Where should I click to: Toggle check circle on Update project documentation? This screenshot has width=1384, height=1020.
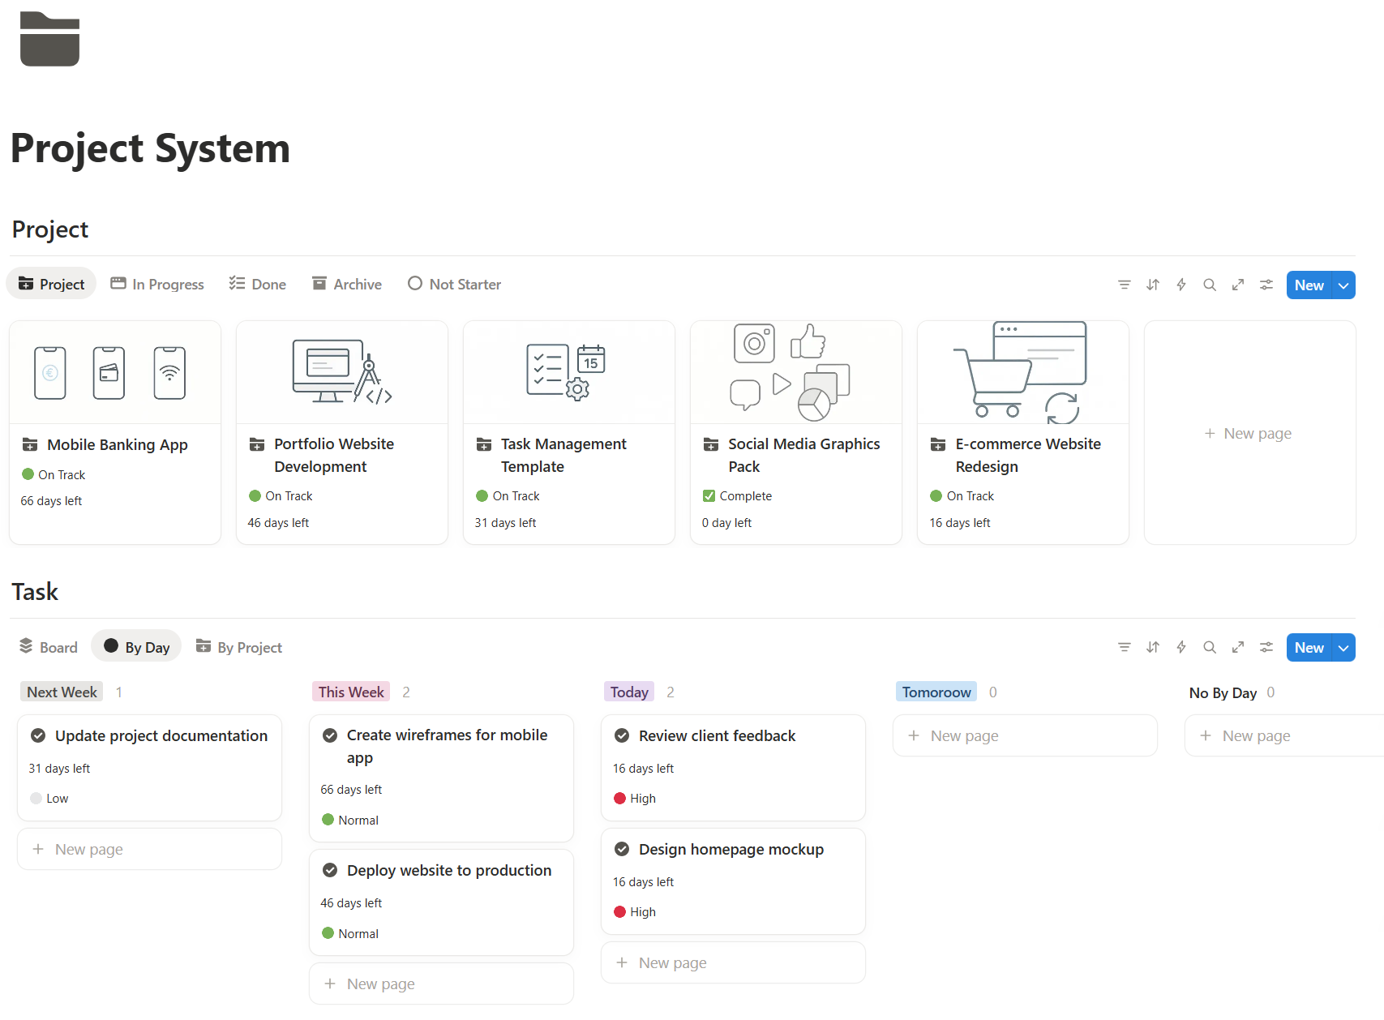38,735
